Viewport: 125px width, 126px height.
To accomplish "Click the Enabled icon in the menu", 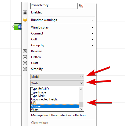I will [x=25, y=12].
